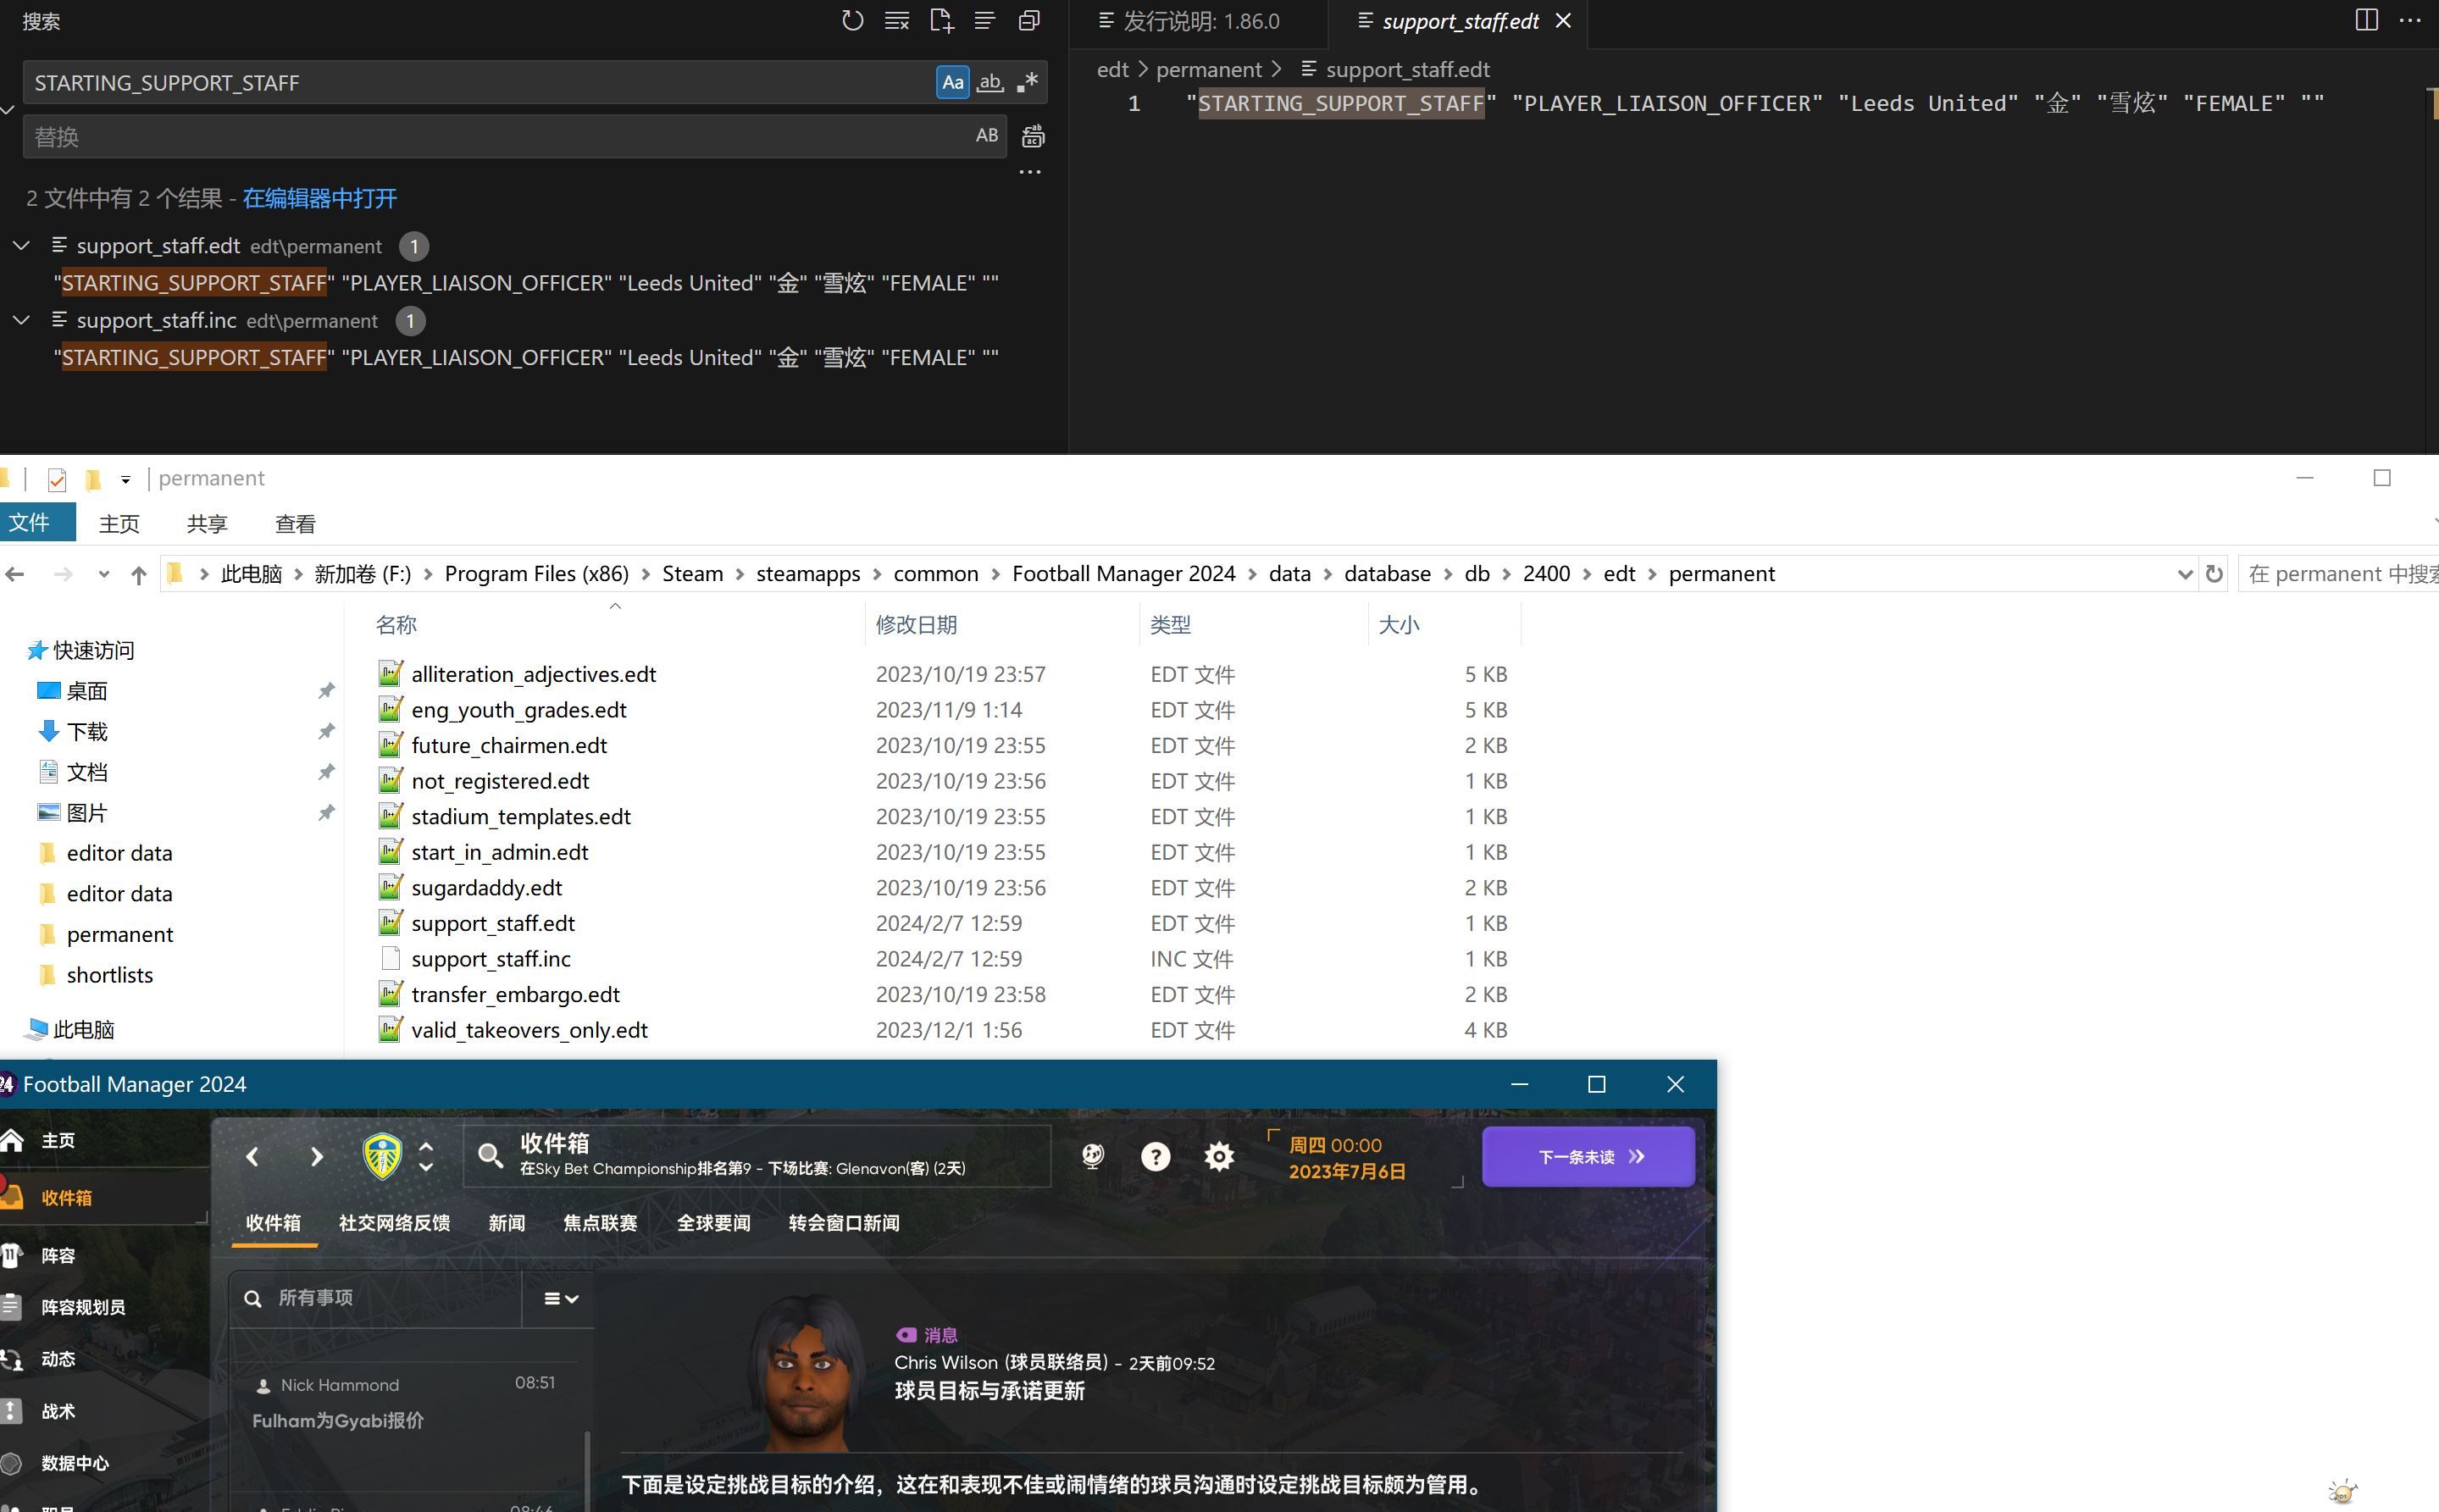The width and height of the screenshot is (2439, 1512).
Task: Split the VS Code editor right
Action: coord(2366,20)
